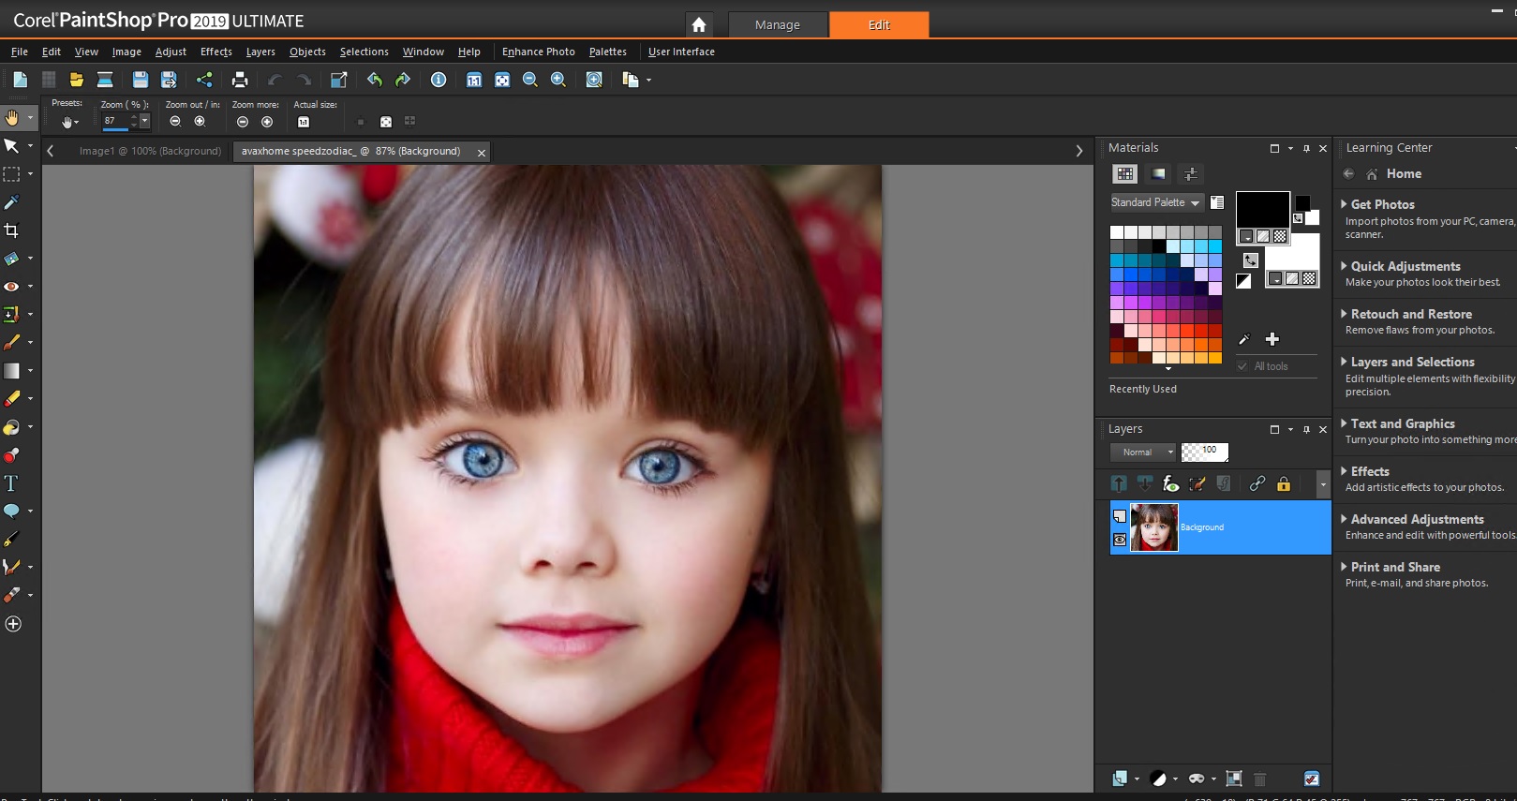Hide the Background layer via eye icon
Viewport: 1517px width, 801px height.
click(1120, 540)
